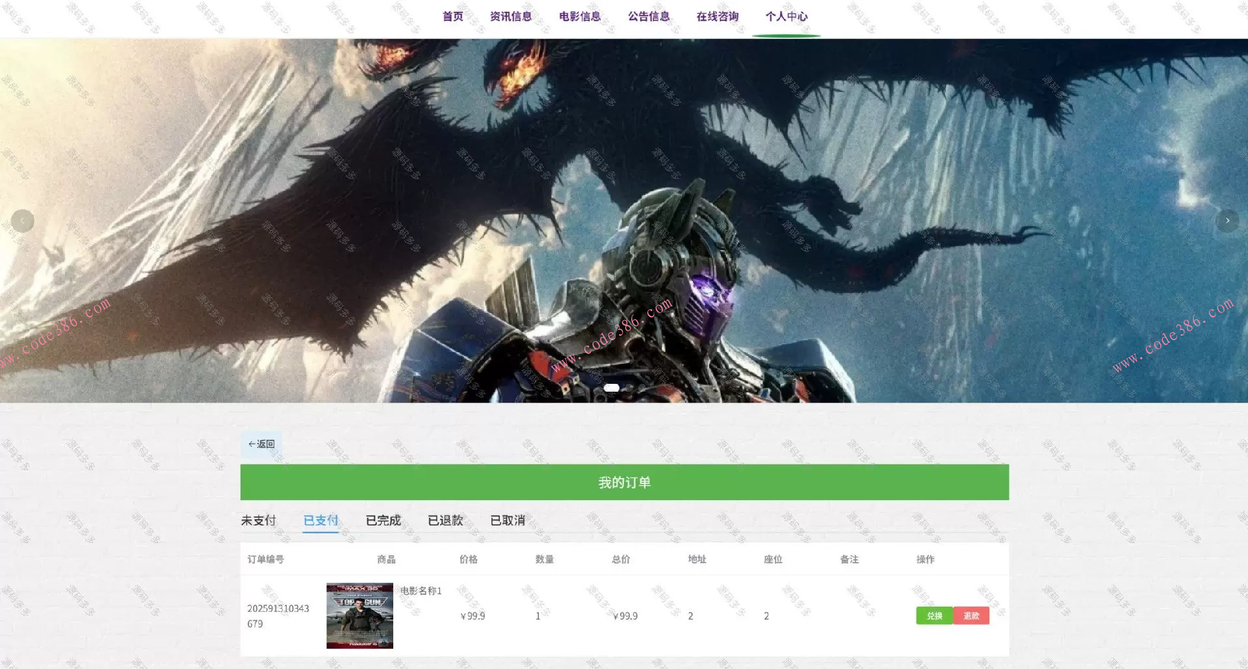Image resolution: width=1248 pixels, height=669 pixels.
Task: Go to 电影信息 in the navigation bar
Action: click(578, 16)
